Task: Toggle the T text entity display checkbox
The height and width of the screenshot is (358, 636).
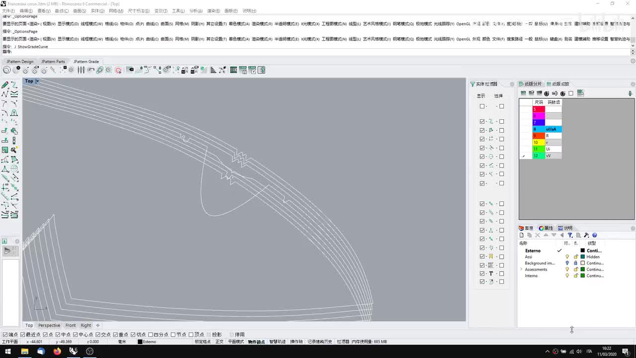Action: 482,273
